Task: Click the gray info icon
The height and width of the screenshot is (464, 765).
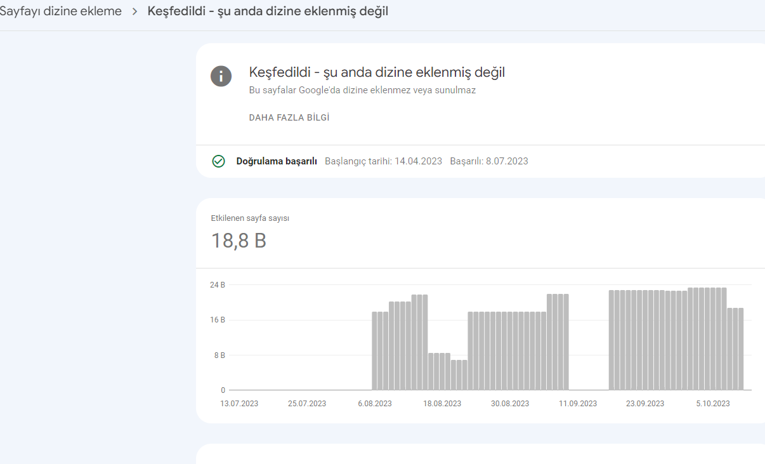Action: click(221, 76)
